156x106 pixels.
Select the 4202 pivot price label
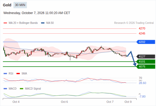146,42
